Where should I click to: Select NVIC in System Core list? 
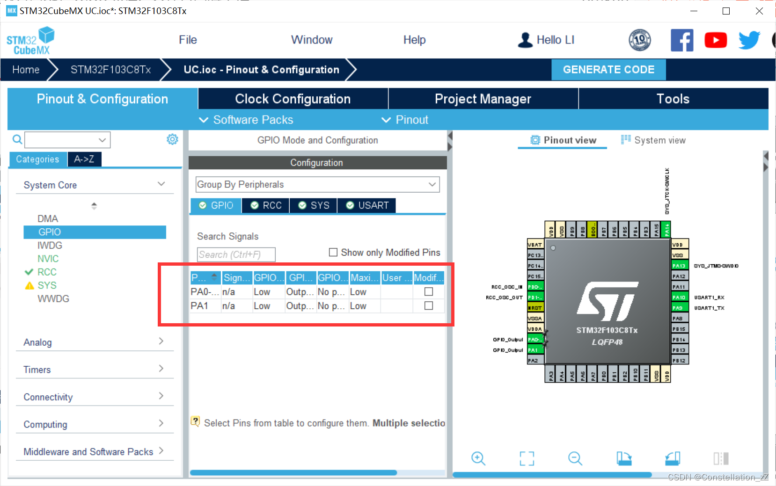click(48, 259)
